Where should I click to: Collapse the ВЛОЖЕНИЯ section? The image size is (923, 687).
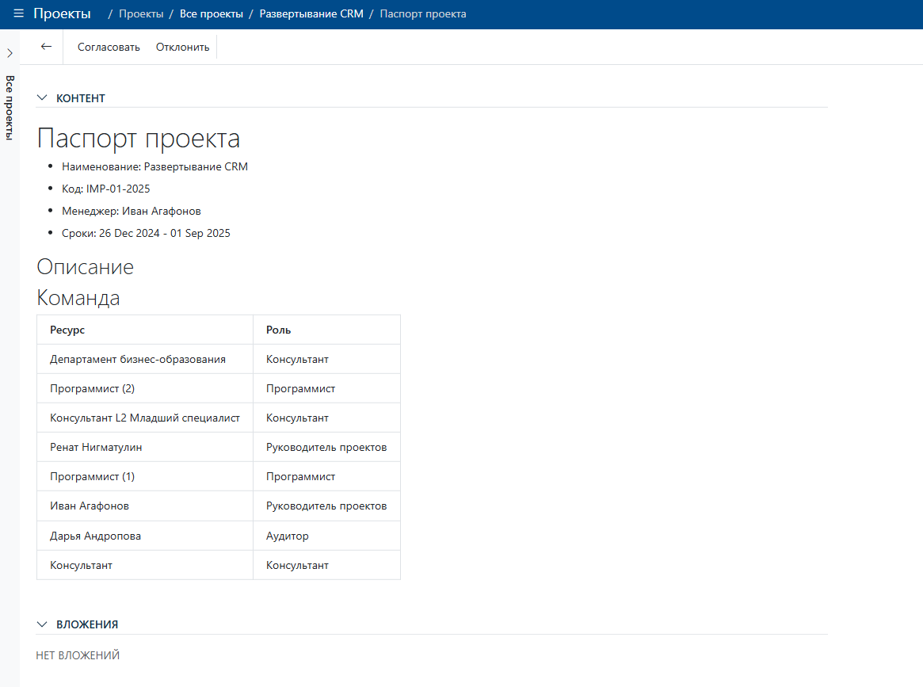click(x=42, y=624)
